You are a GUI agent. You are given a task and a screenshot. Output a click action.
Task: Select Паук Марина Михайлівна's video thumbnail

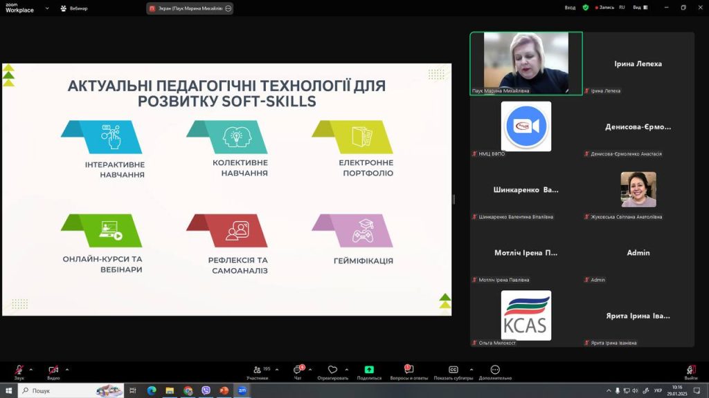(526, 63)
